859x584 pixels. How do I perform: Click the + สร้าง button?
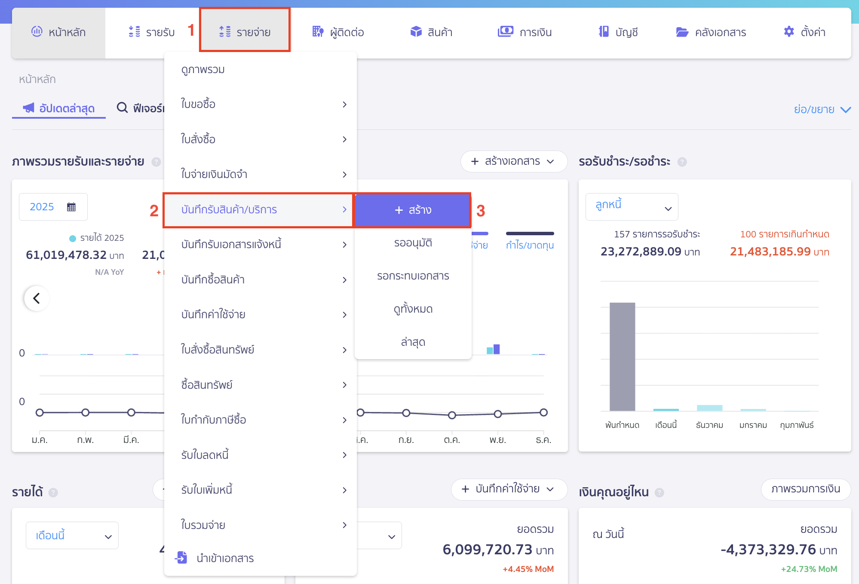[x=413, y=210]
